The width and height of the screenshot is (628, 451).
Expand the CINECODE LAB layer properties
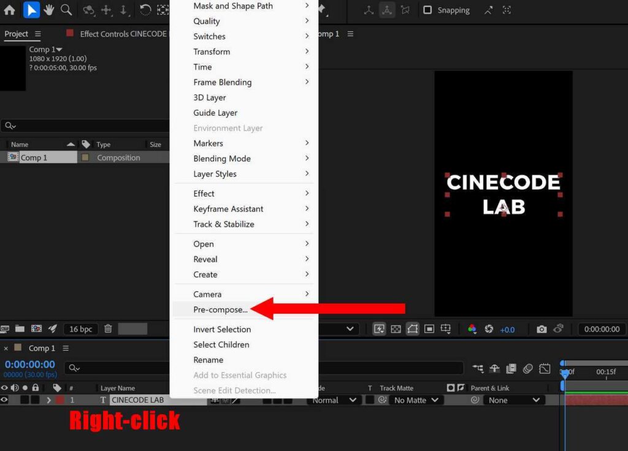(x=49, y=400)
